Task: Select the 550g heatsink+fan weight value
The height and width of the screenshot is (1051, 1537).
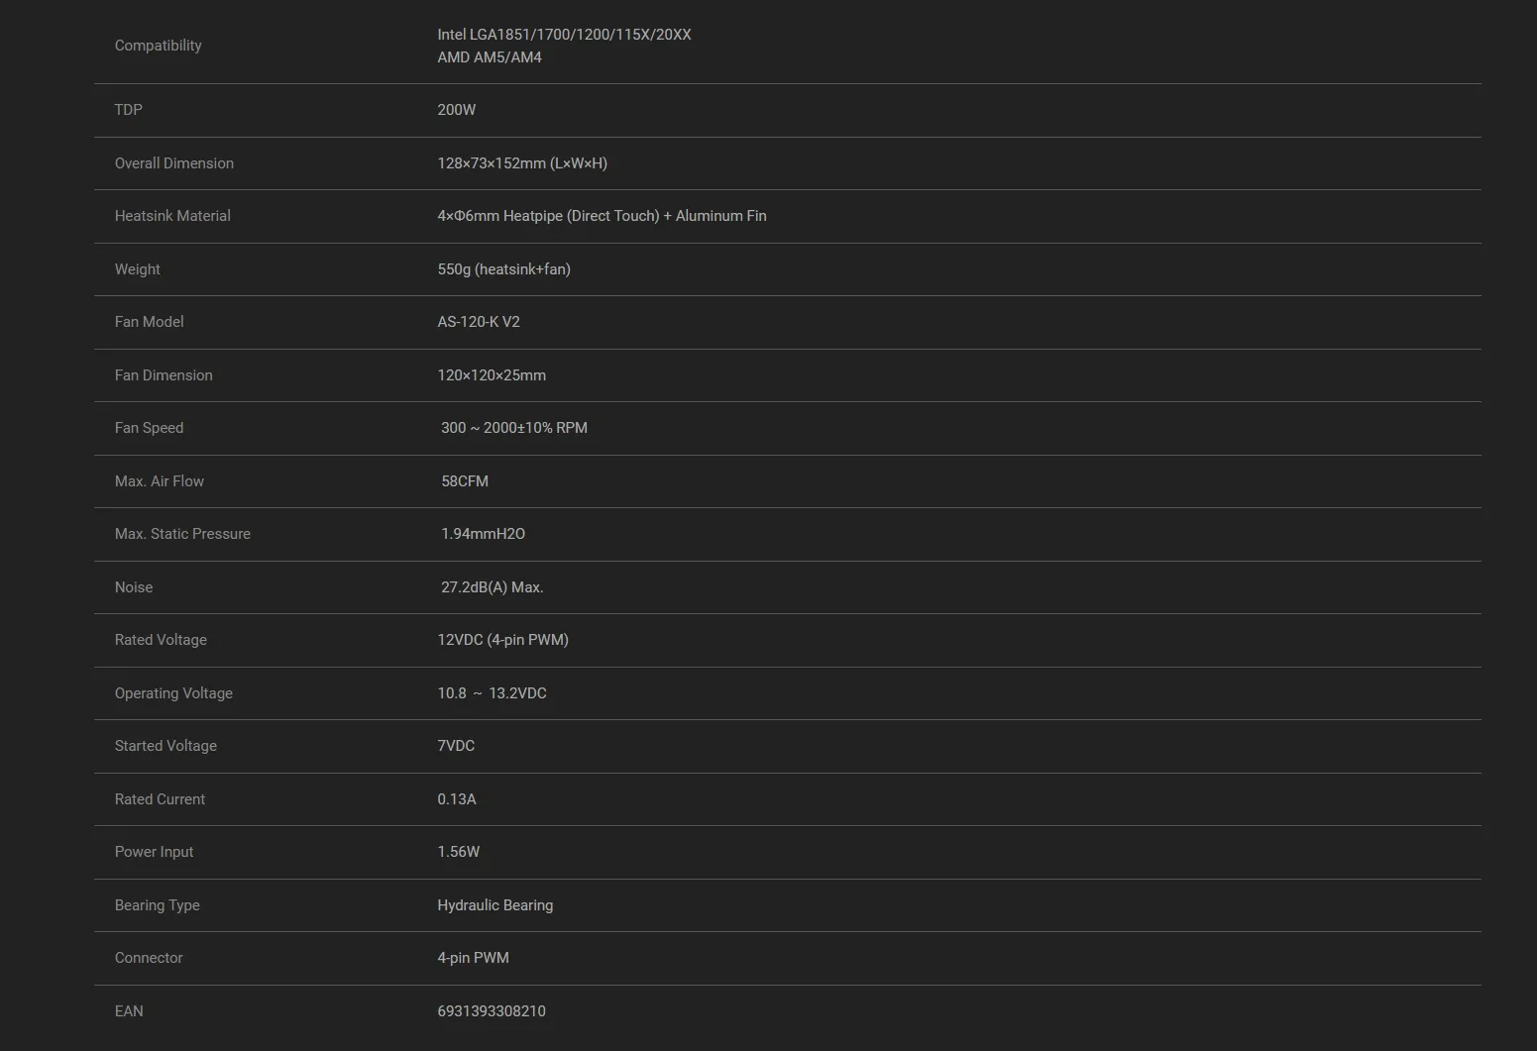Action: pos(503,269)
